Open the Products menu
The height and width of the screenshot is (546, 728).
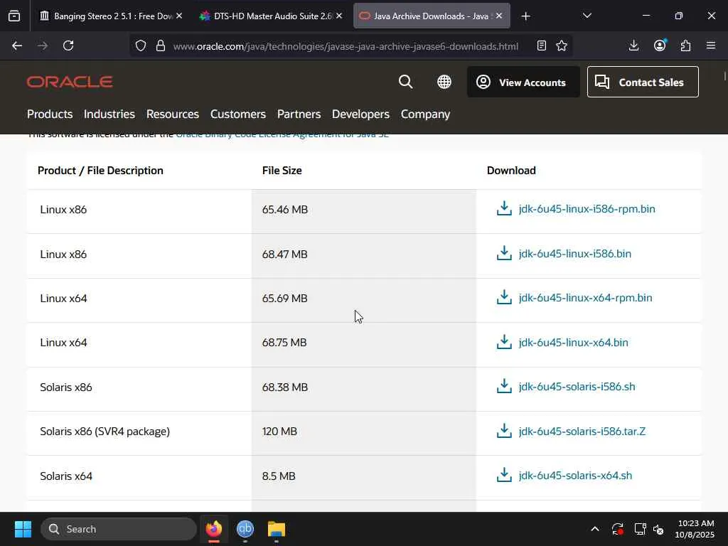[50, 114]
